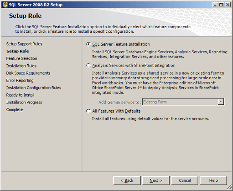The width and height of the screenshot is (233, 191).
Task: Close the SQL Server Setup window
Action: [x=228, y=5]
